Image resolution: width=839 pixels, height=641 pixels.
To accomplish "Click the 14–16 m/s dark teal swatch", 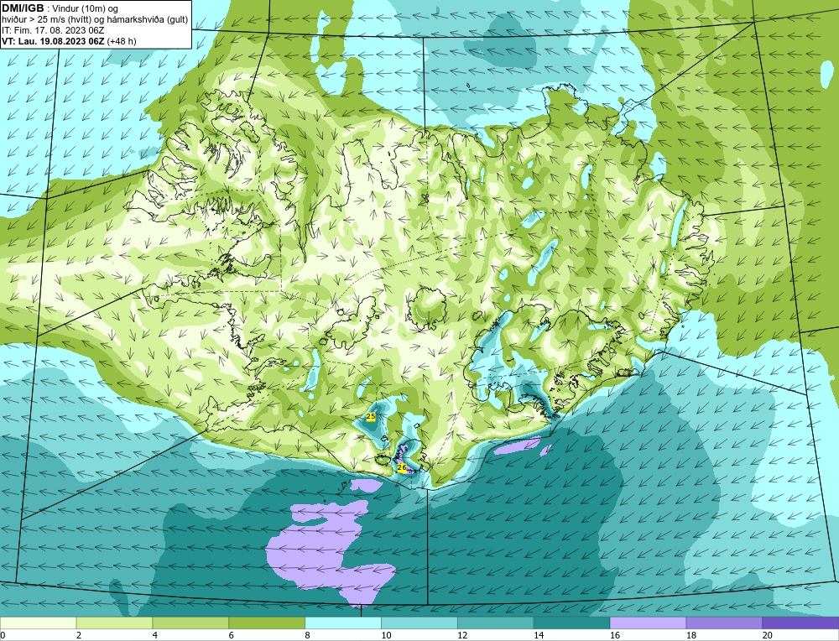I will click(572, 623).
